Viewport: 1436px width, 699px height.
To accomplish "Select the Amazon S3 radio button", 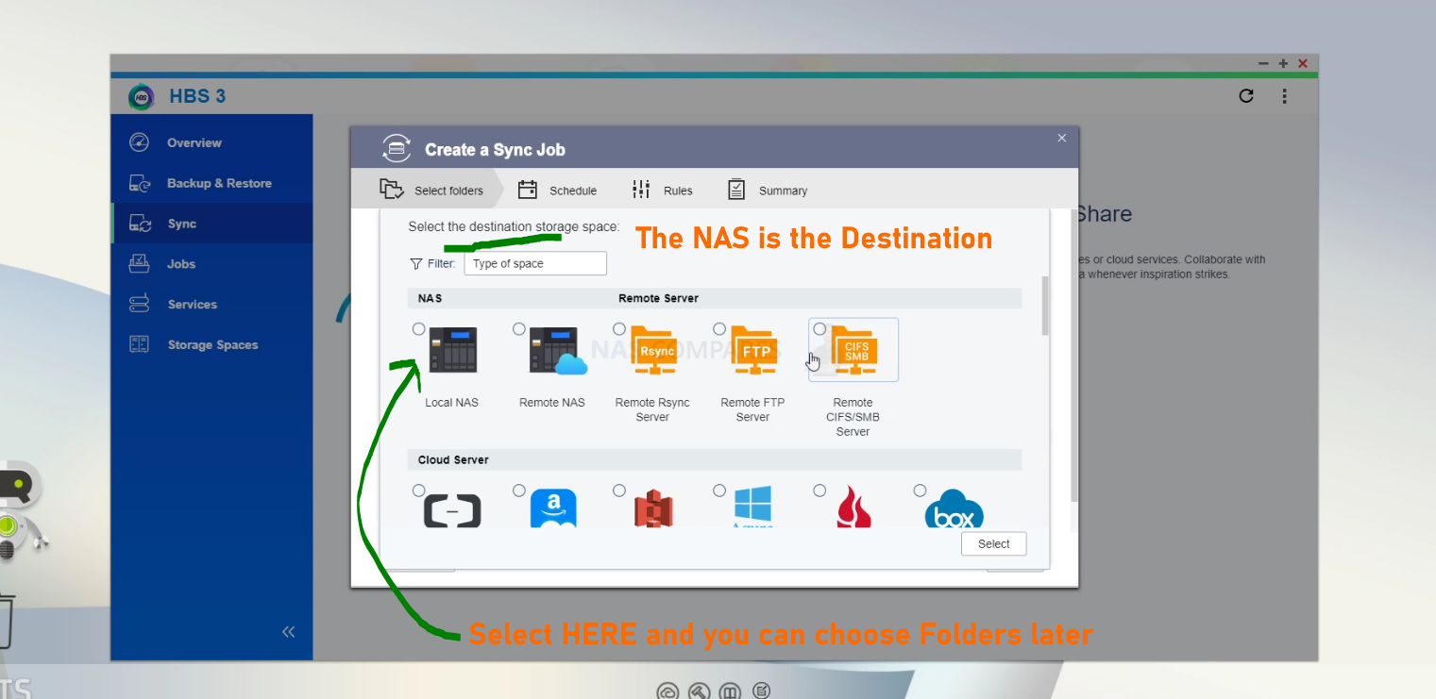I will pos(619,491).
